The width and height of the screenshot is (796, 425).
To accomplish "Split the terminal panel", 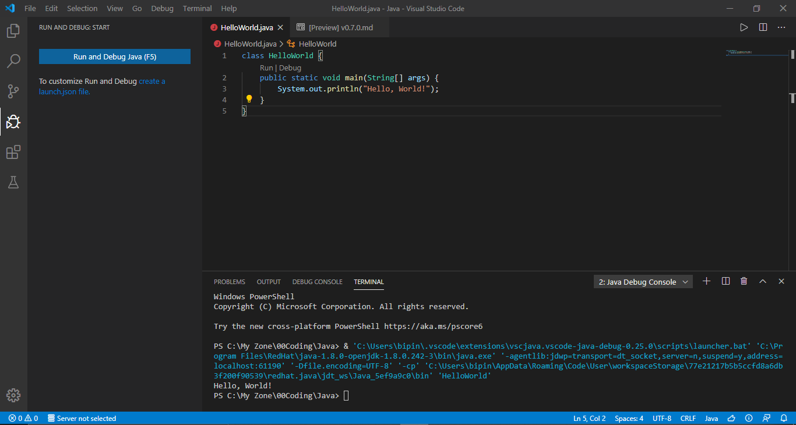I will coord(725,281).
